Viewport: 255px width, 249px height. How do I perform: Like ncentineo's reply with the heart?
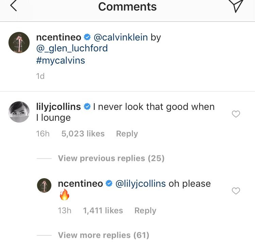(236, 191)
